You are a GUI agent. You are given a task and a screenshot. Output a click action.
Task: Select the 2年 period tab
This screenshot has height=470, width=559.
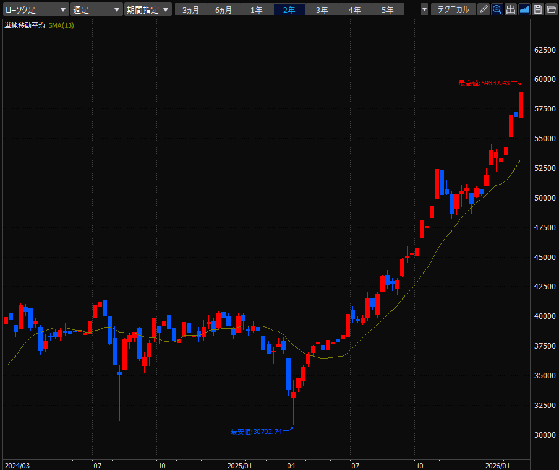click(289, 10)
